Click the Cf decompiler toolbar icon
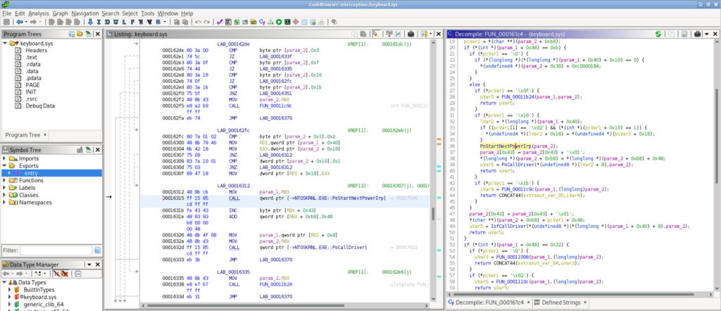The image size is (721, 311). pyautogui.click(x=262, y=22)
